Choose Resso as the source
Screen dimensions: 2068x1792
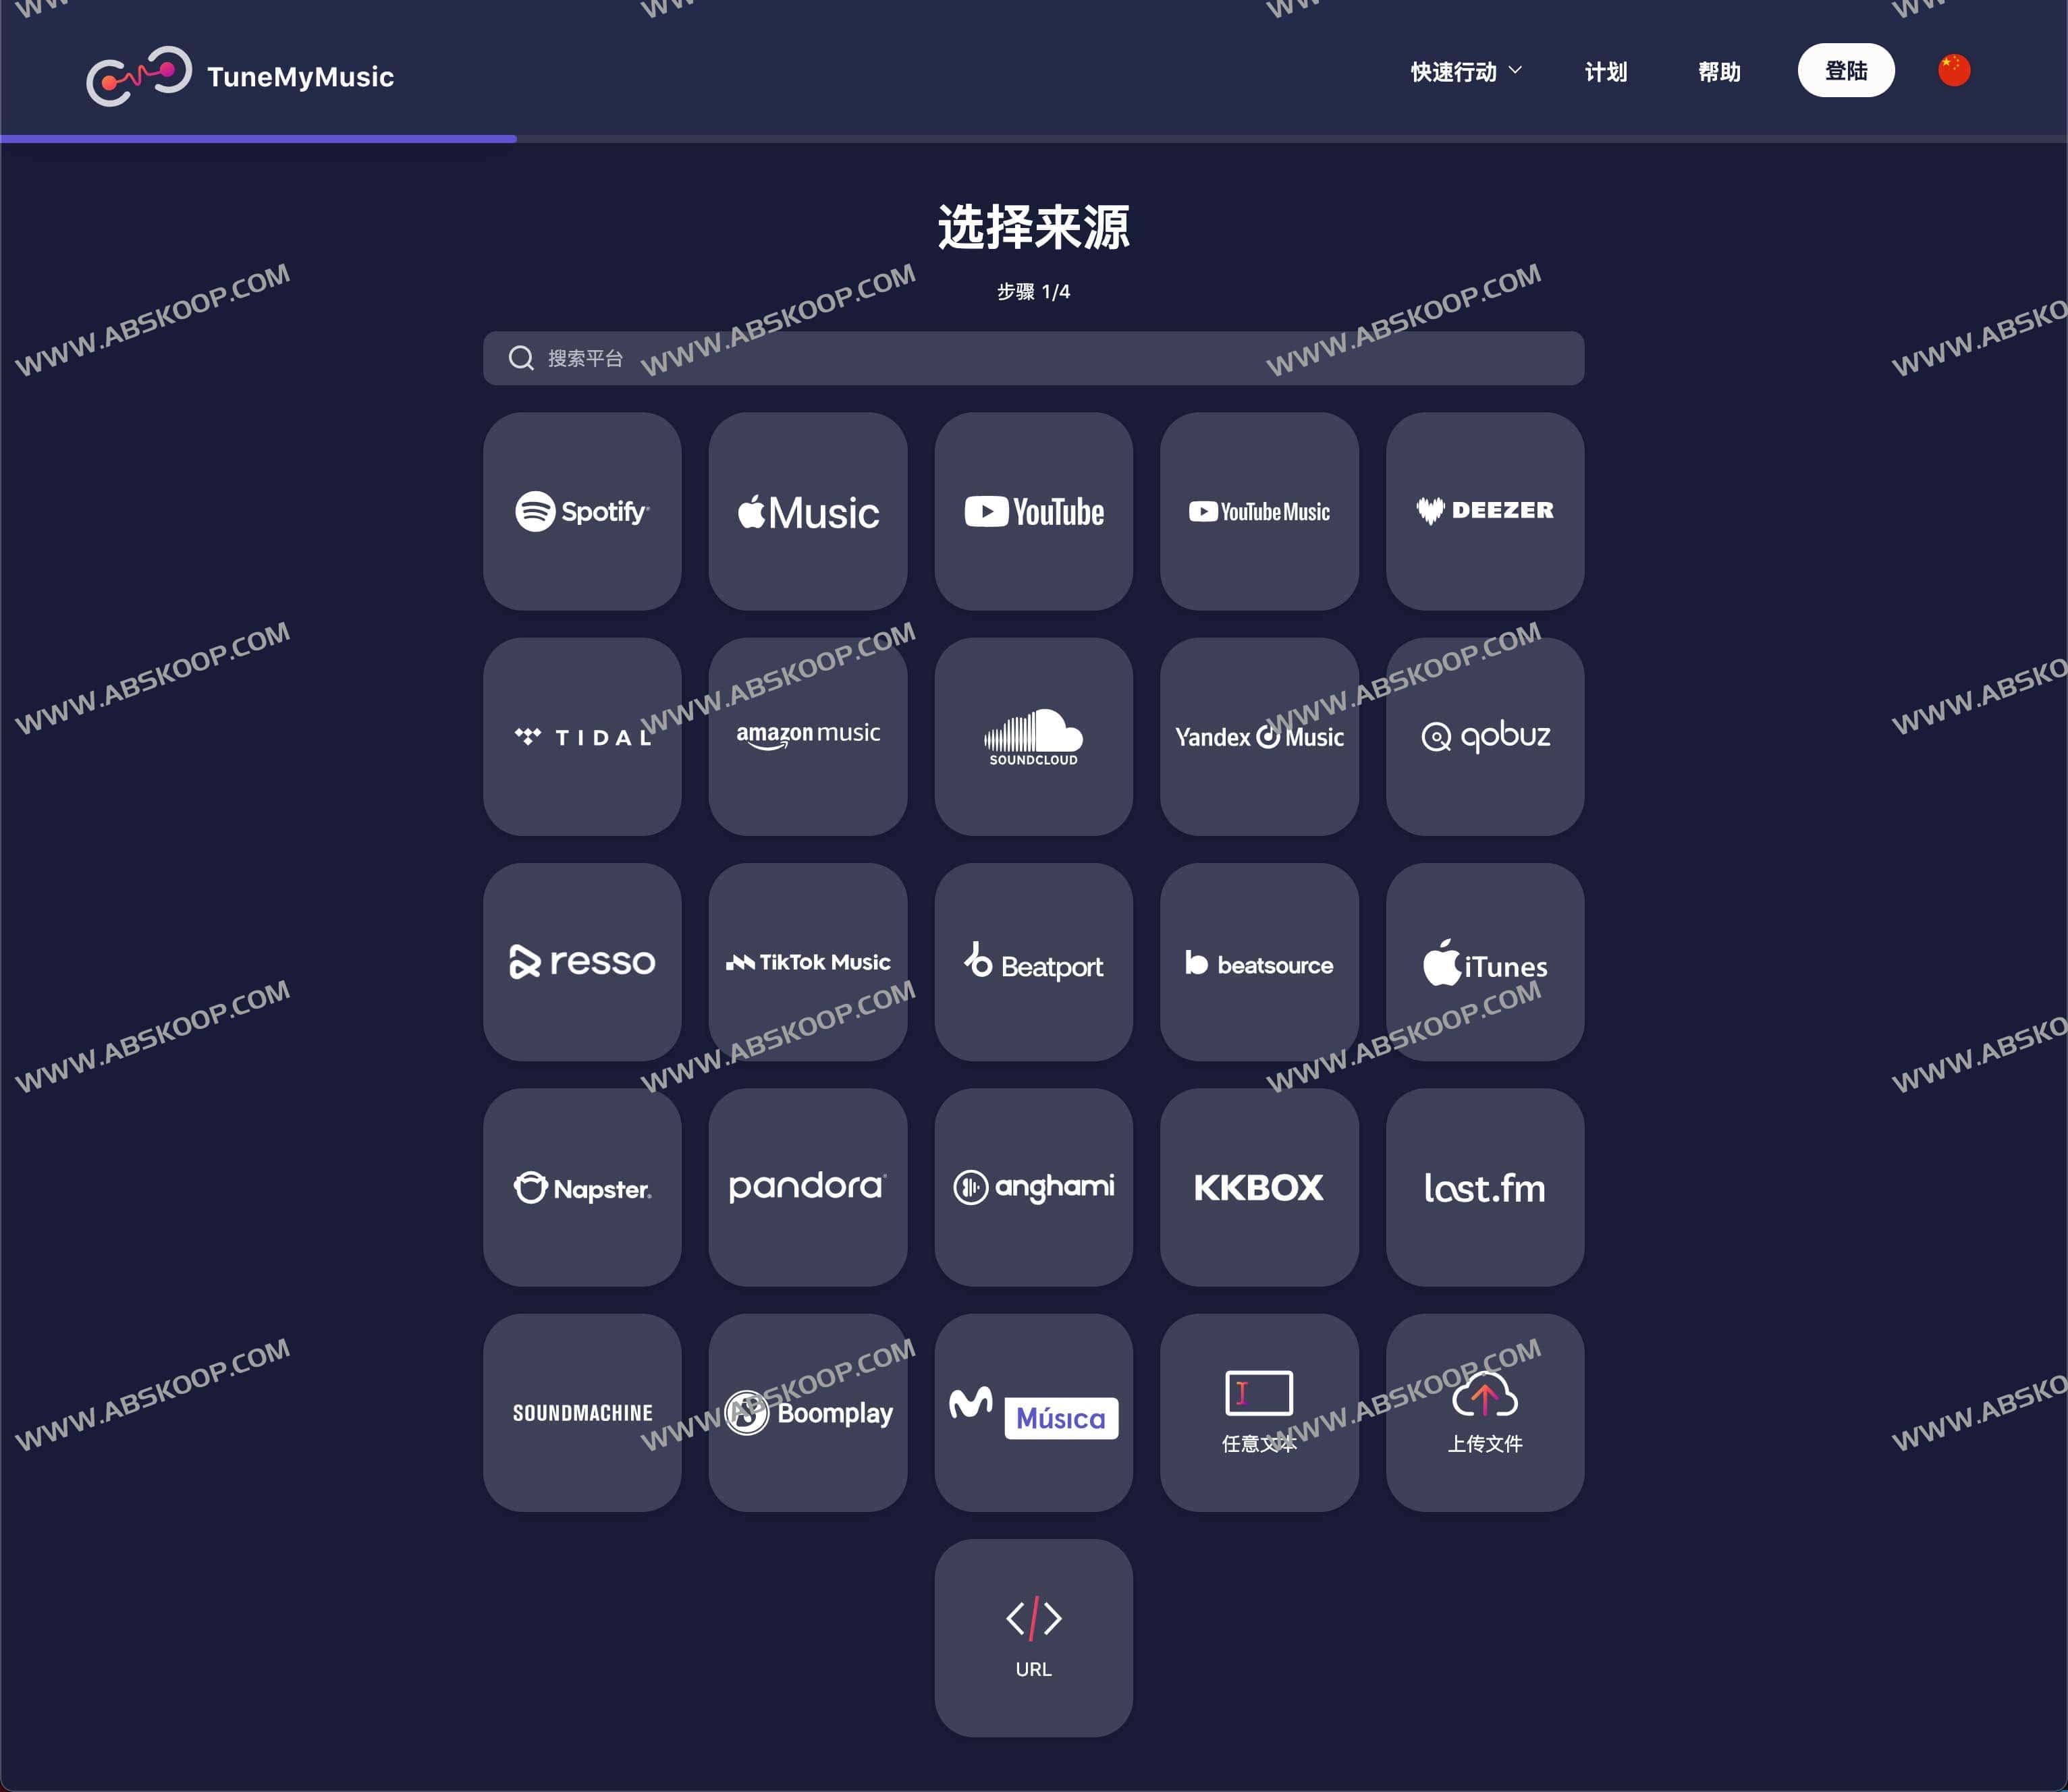[581, 962]
